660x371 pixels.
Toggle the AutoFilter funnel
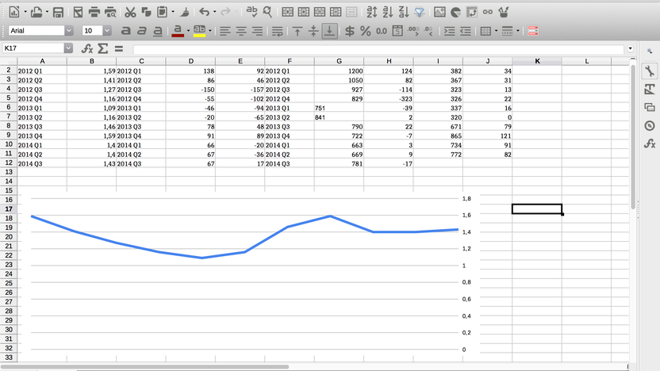coord(420,12)
